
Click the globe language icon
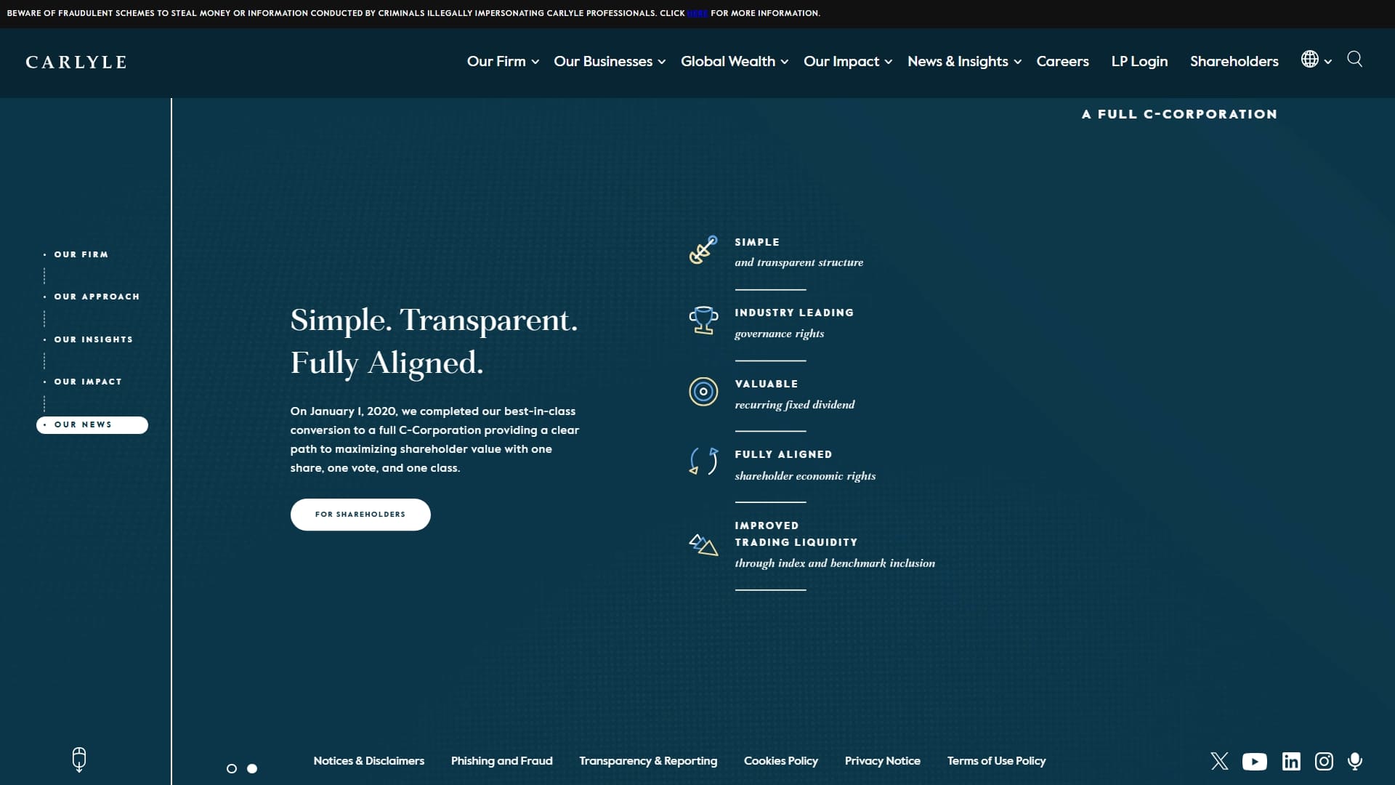click(1309, 60)
